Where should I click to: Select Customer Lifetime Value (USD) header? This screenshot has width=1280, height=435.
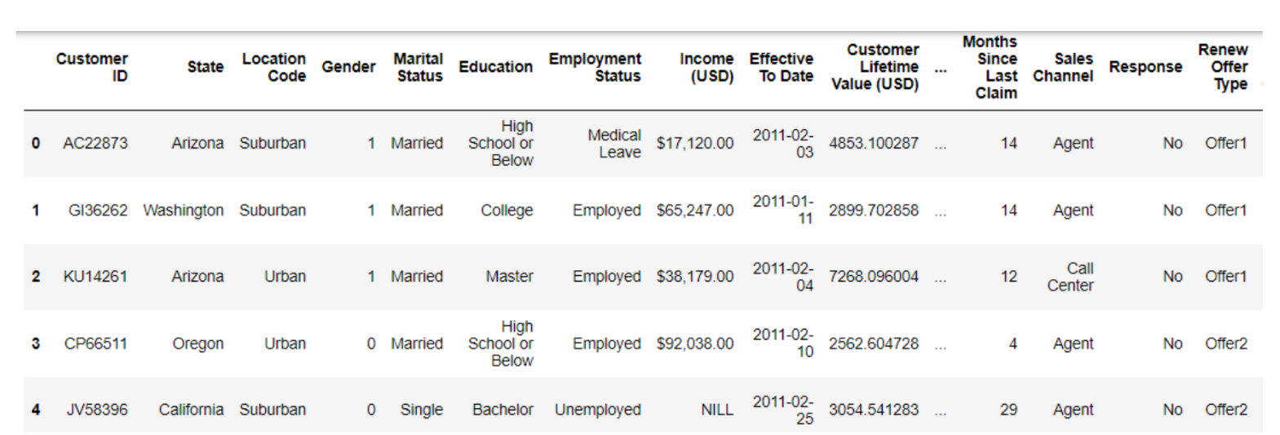coord(875,67)
